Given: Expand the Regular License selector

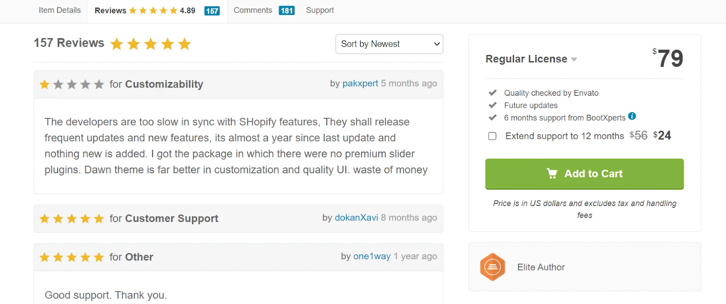Looking at the screenshot, I should (531, 59).
